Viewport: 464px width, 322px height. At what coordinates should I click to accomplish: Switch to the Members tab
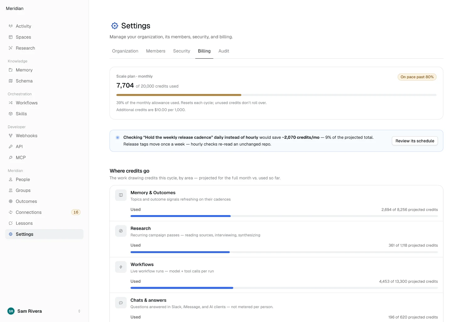(x=156, y=51)
